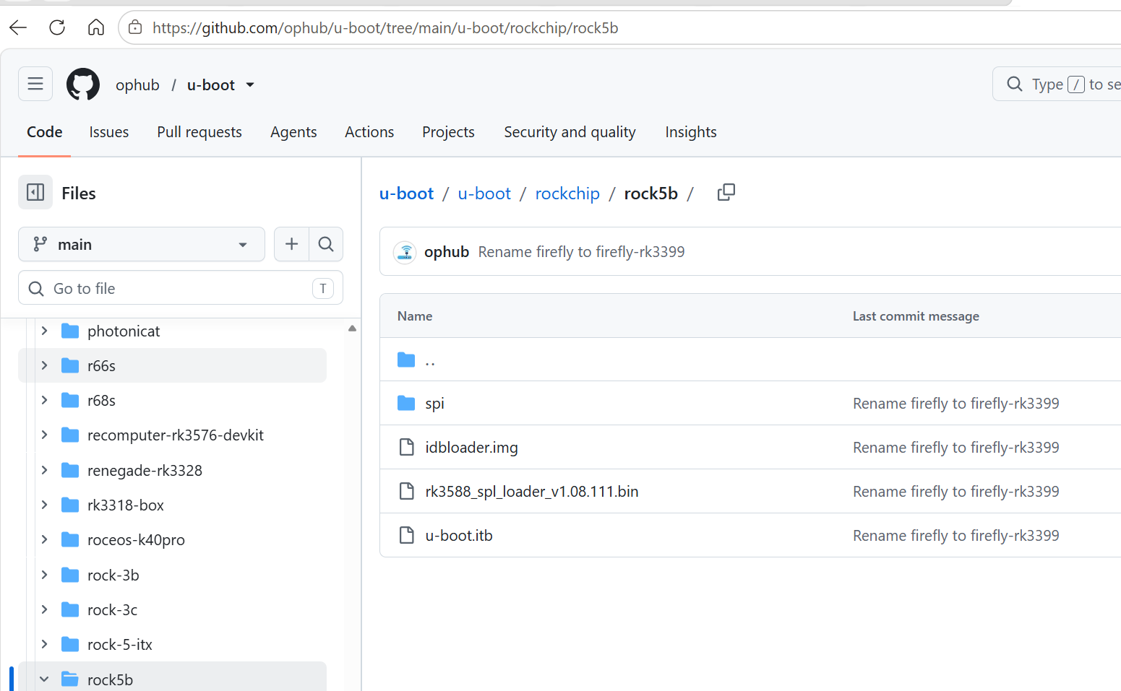Open the GitHub hamburger navigation menu
The image size is (1121, 691).
point(35,84)
